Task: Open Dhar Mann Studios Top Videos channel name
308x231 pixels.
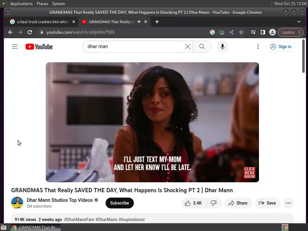Action: 60,200
